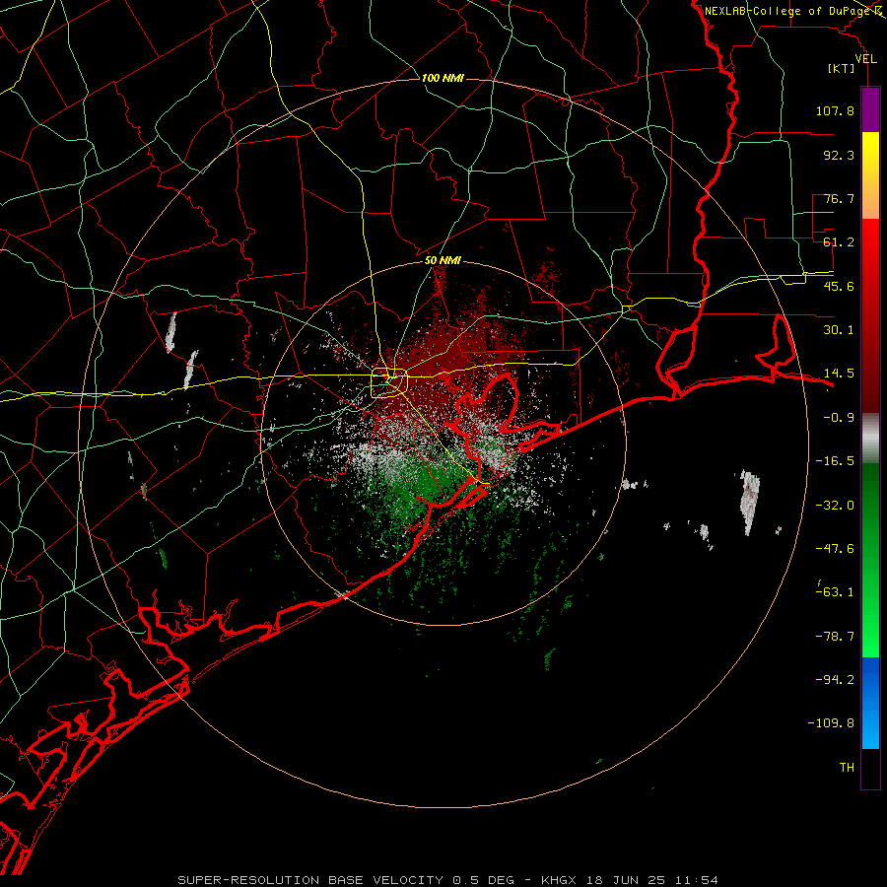887x887 pixels.
Task: Click the -32.0 velocity scale value
Action: coord(835,506)
